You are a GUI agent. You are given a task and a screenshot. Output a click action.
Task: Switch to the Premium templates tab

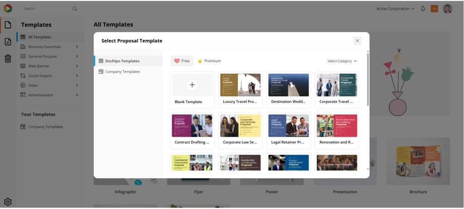[209, 61]
